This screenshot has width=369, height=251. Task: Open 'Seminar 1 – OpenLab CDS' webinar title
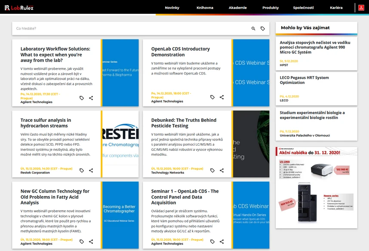click(185, 197)
